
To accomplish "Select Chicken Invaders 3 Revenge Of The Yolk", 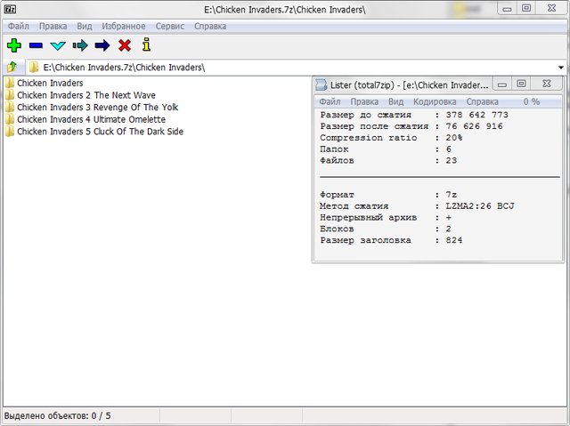I will [x=92, y=107].
